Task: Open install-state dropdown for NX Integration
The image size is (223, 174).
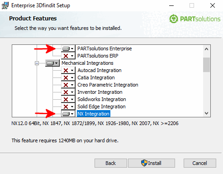Action: click(68, 114)
